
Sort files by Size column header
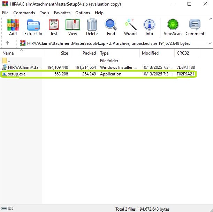coord(56,53)
